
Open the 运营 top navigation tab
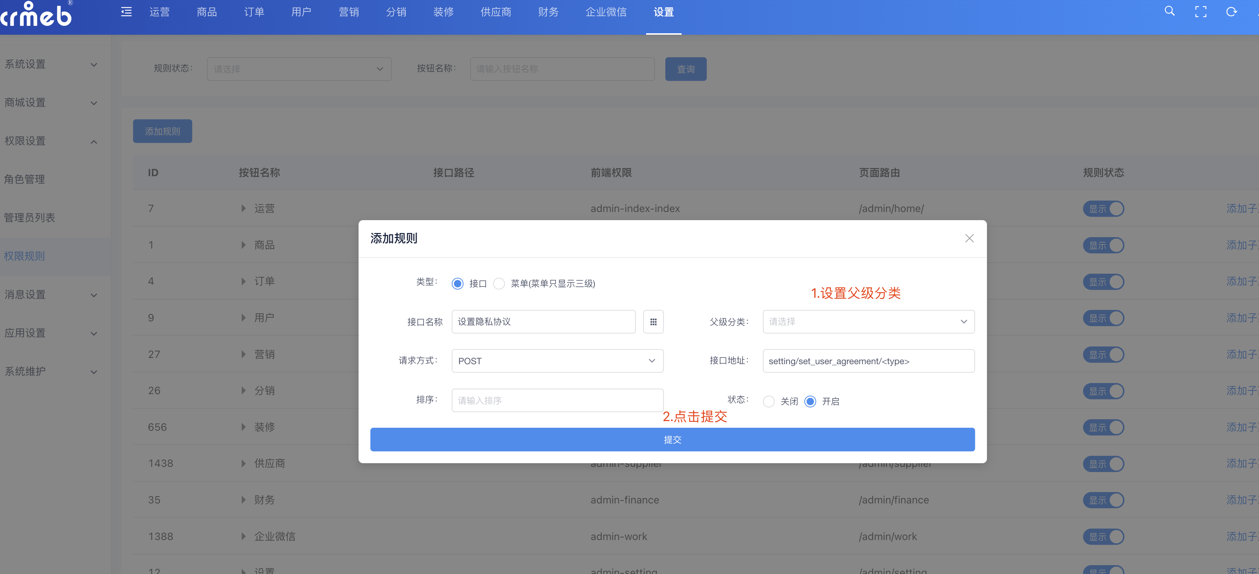159,12
